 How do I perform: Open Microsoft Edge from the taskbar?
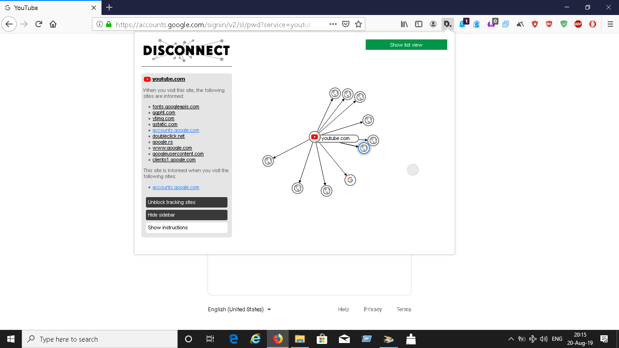click(x=234, y=339)
